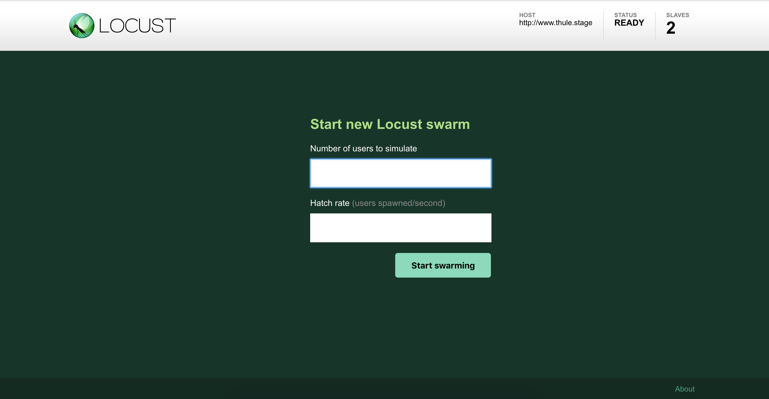Click the 'Start new Locust swarm' heading
This screenshot has height=399, width=769.
click(390, 124)
